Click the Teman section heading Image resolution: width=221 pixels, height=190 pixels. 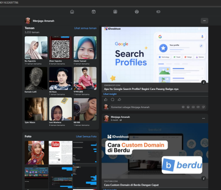(x=30, y=28)
